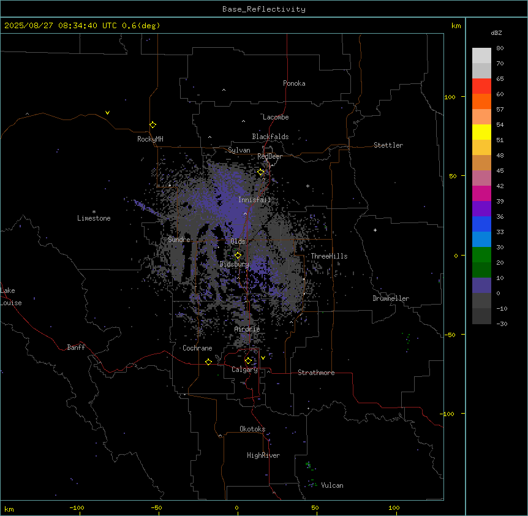528x516 pixels.
Task: Select the Innisfail label
Action: coord(254,200)
